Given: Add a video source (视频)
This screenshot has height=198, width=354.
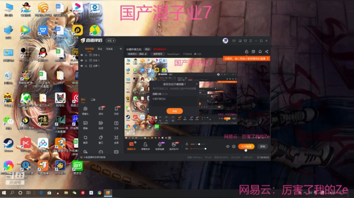Looking at the screenshot, I should click(101, 125).
